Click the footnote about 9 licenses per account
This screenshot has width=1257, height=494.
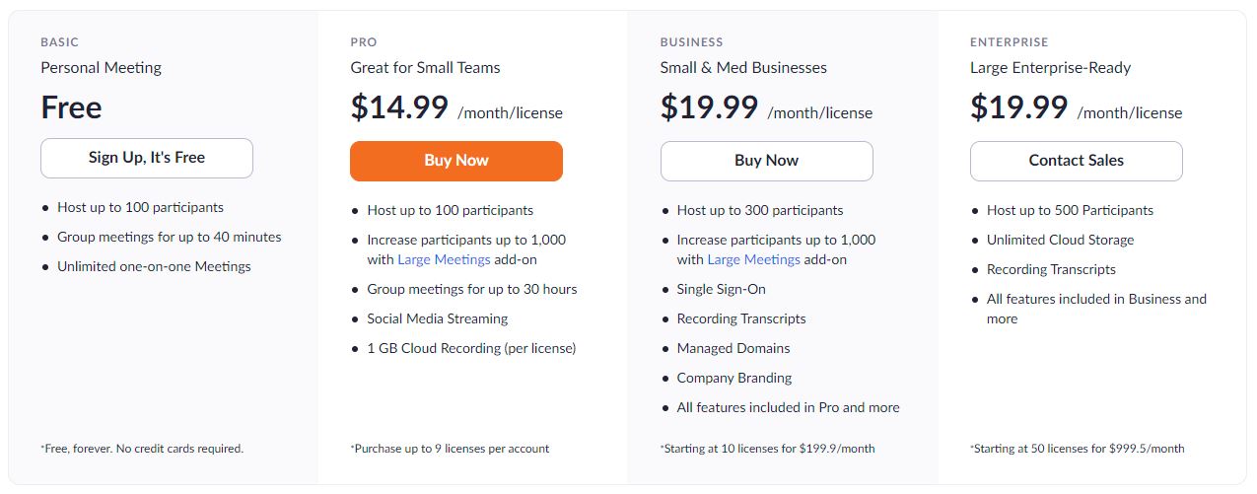450,449
